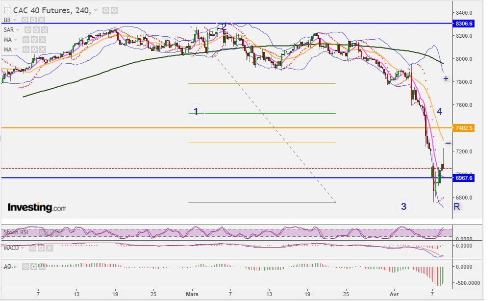Hide the BB indicator using its eye
This screenshot has width=500, height=301.
pos(25,20)
